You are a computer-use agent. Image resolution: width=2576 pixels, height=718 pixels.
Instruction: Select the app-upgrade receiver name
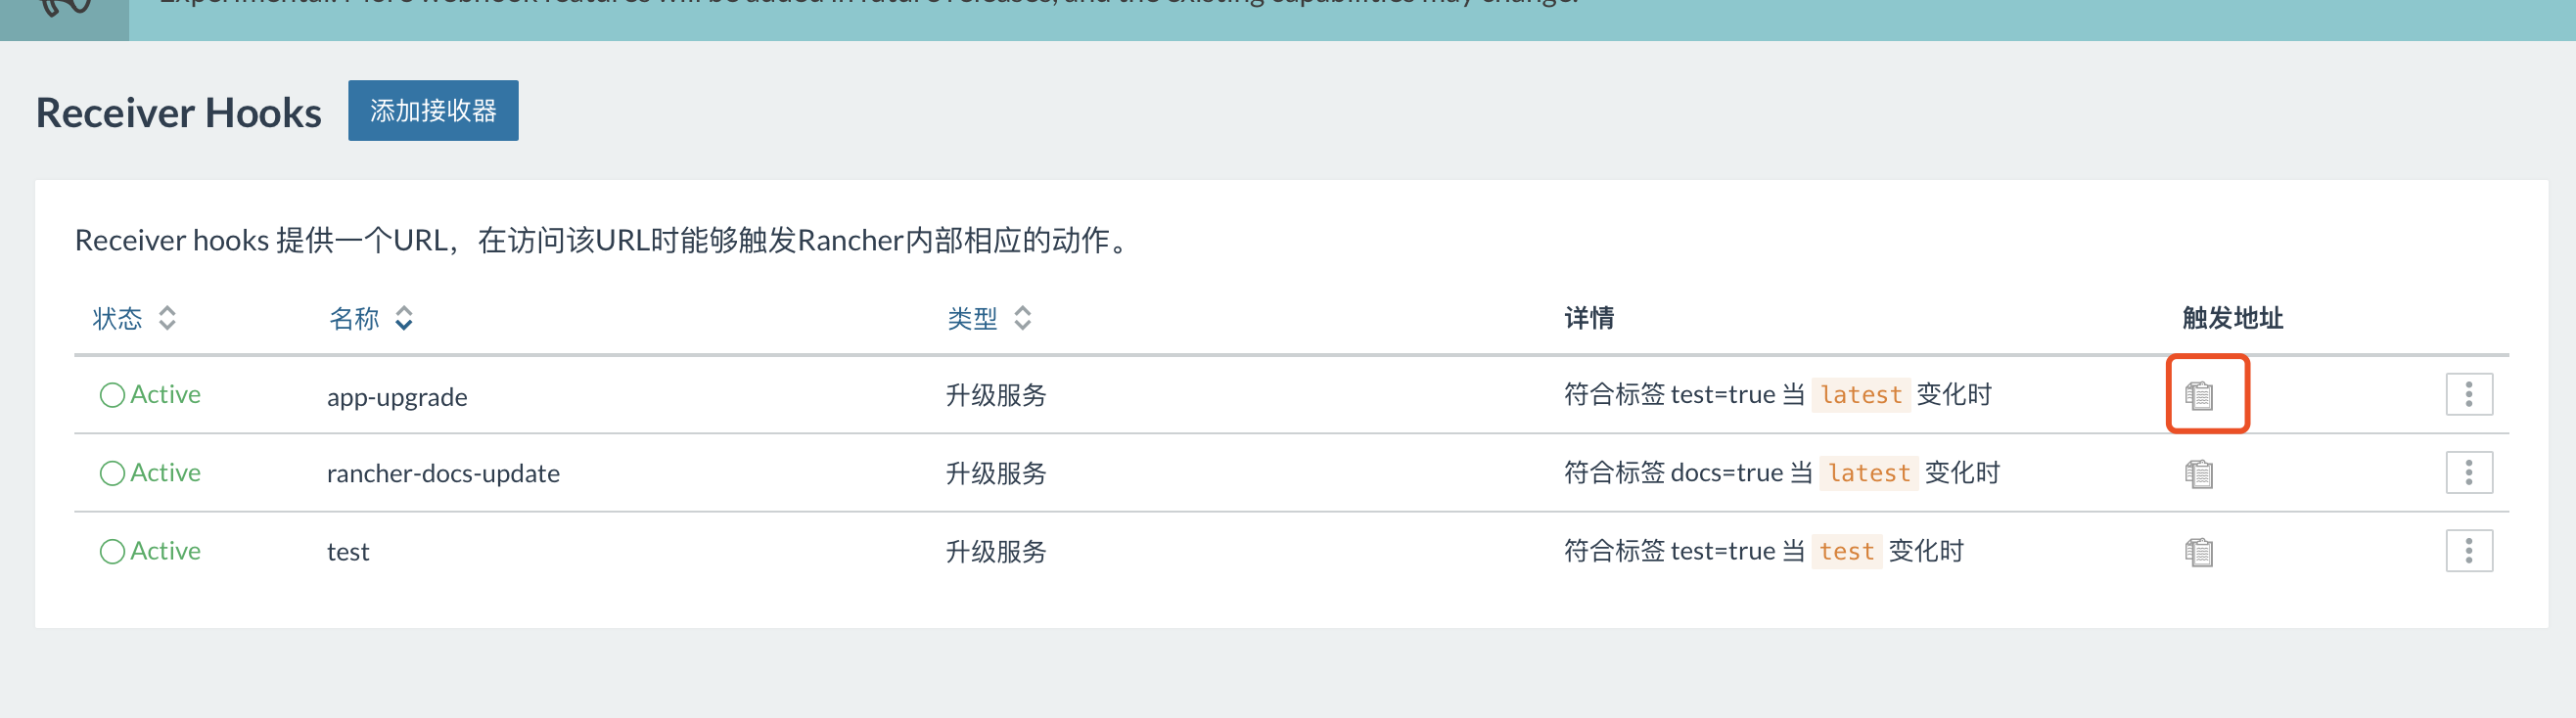(x=397, y=397)
